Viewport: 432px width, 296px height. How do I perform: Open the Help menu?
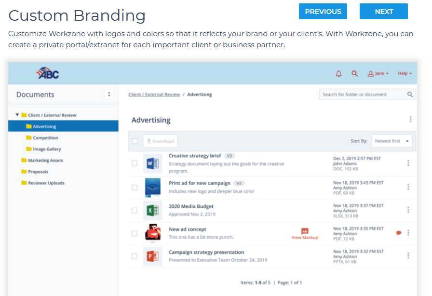[405, 74]
